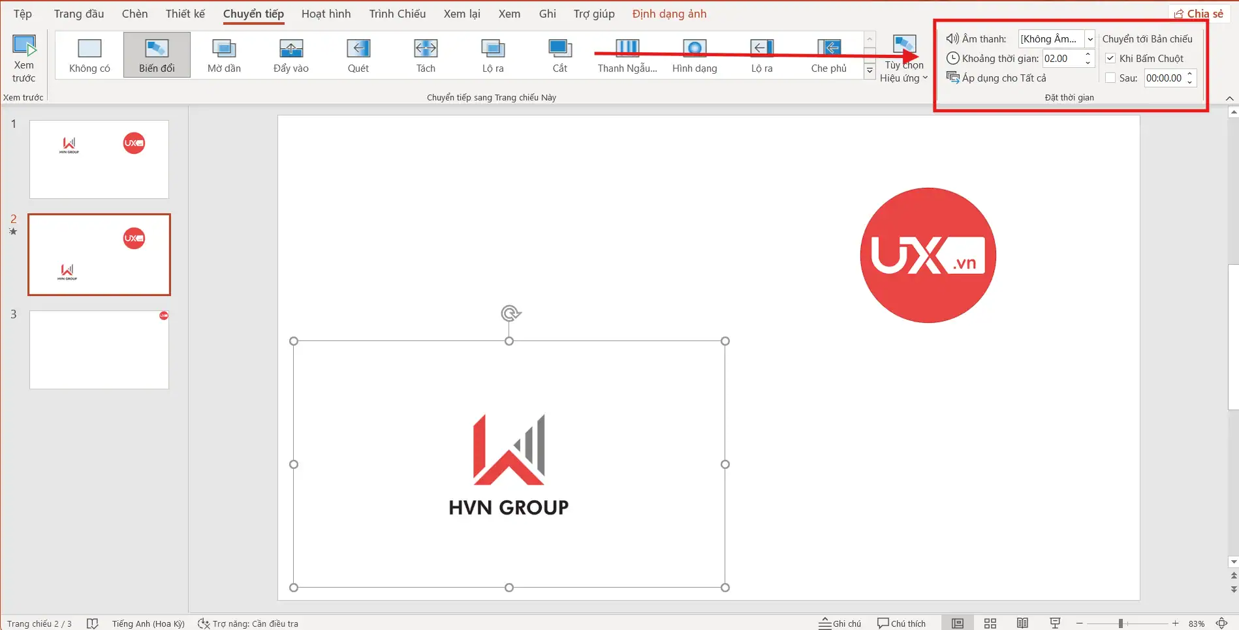Image resolution: width=1239 pixels, height=630 pixels.
Task: Enable the Sau timing checkbox
Action: point(1110,78)
